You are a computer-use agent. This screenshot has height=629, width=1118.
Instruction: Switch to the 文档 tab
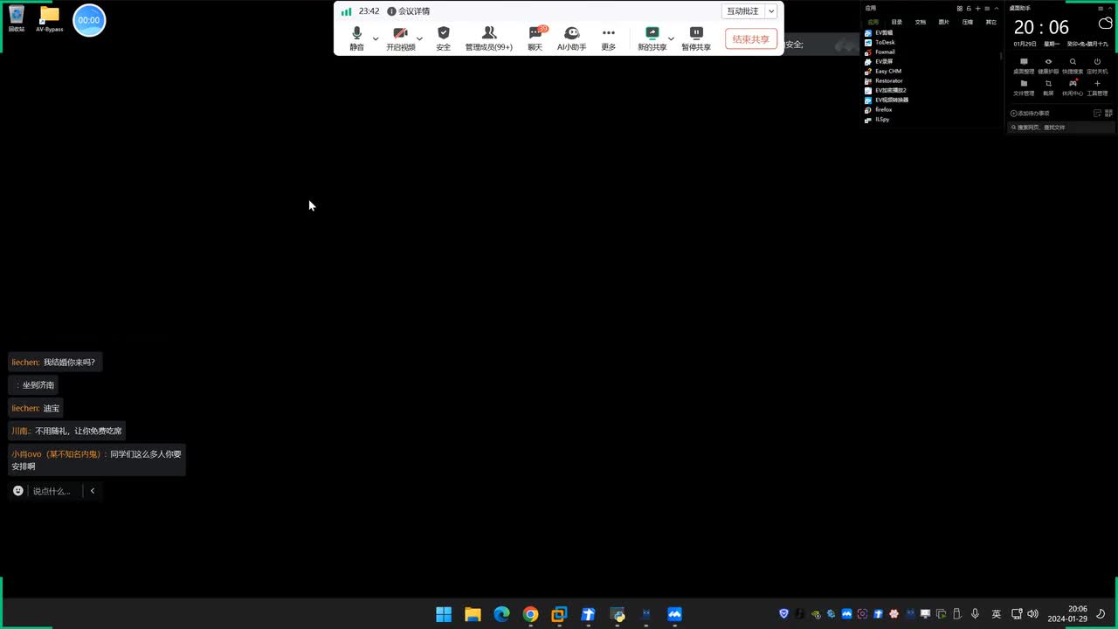pyautogui.click(x=921, y=22)
